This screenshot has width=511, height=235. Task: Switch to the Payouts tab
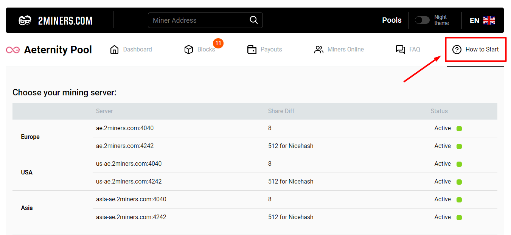(271, 50)
